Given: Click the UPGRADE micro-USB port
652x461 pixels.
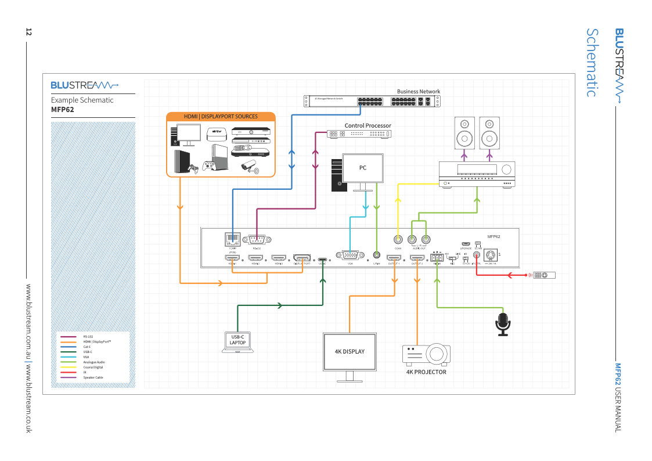Looking at the screenshot, I should point(466,244).
